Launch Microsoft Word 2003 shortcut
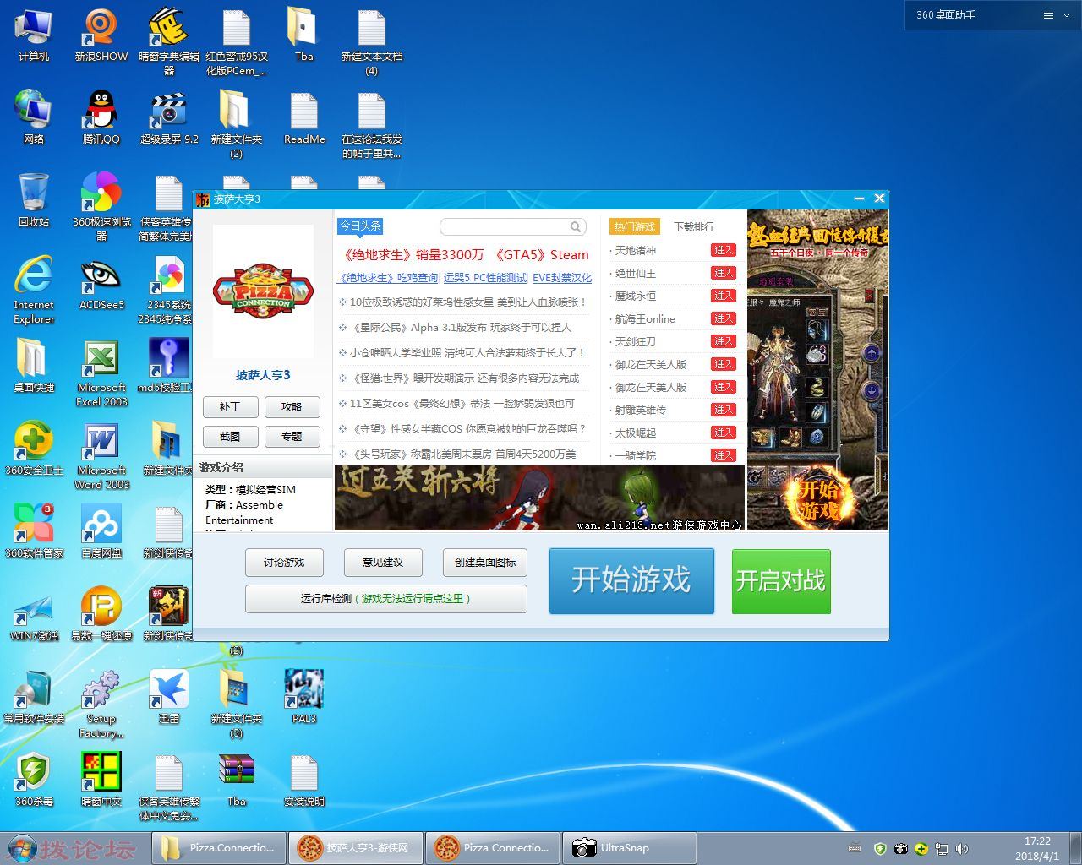 click(x=101, y=455)
